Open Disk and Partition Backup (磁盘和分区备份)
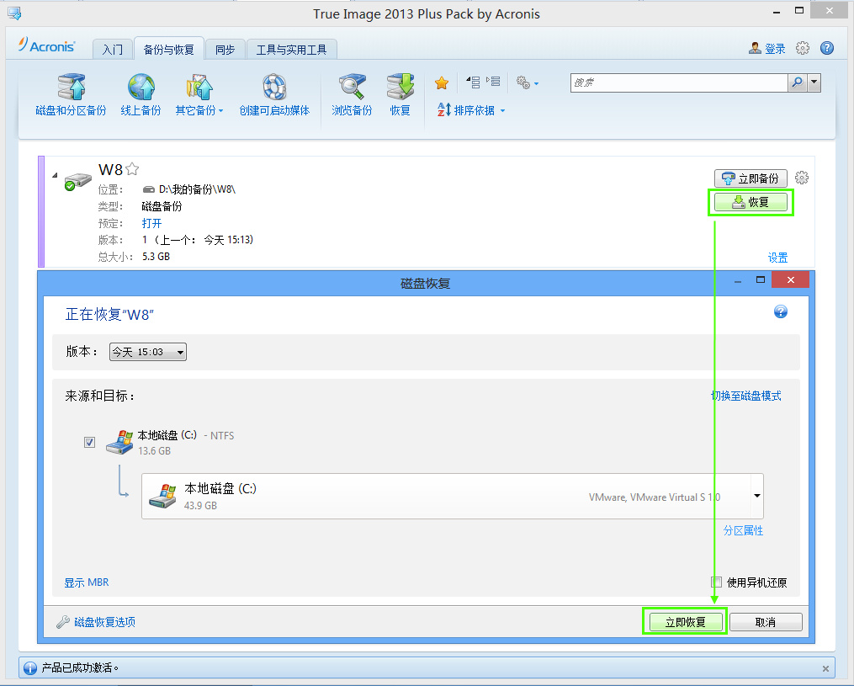Viewport: 854px width, 686px height. click(x=71, y=95)
